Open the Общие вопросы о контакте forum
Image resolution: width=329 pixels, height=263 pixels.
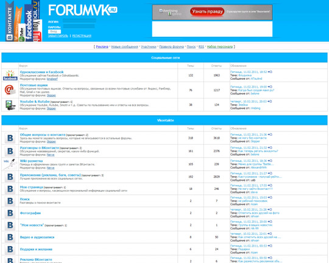[43, 135]
